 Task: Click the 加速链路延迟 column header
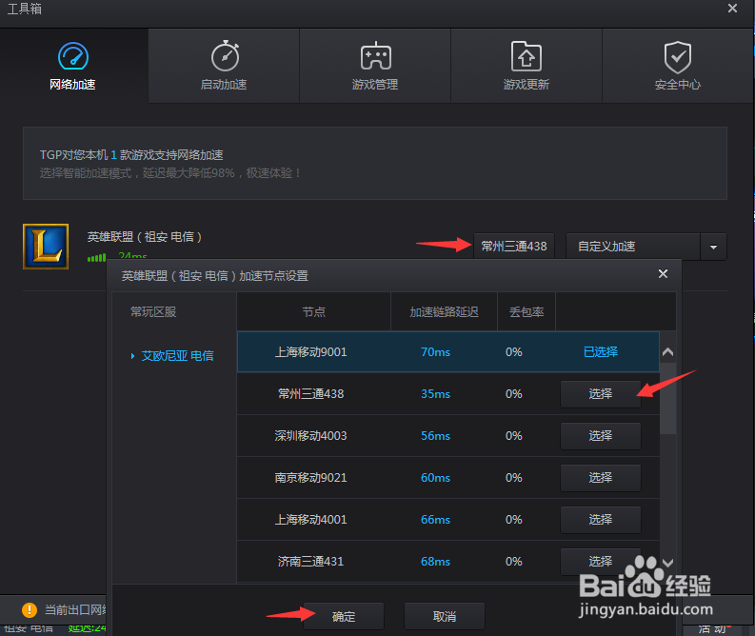pos(444,312)
